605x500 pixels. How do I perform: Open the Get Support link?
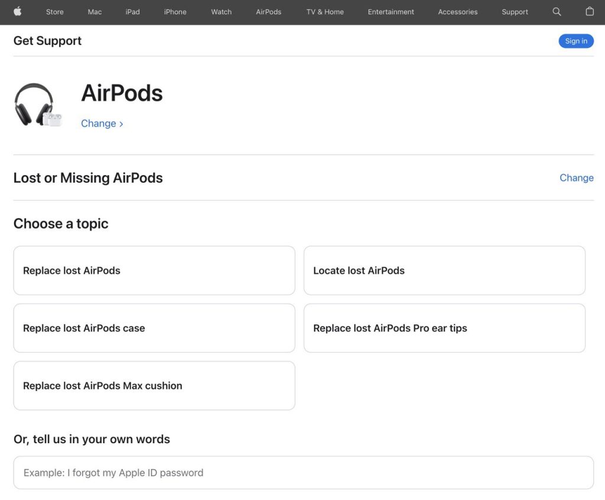point(47,41)
